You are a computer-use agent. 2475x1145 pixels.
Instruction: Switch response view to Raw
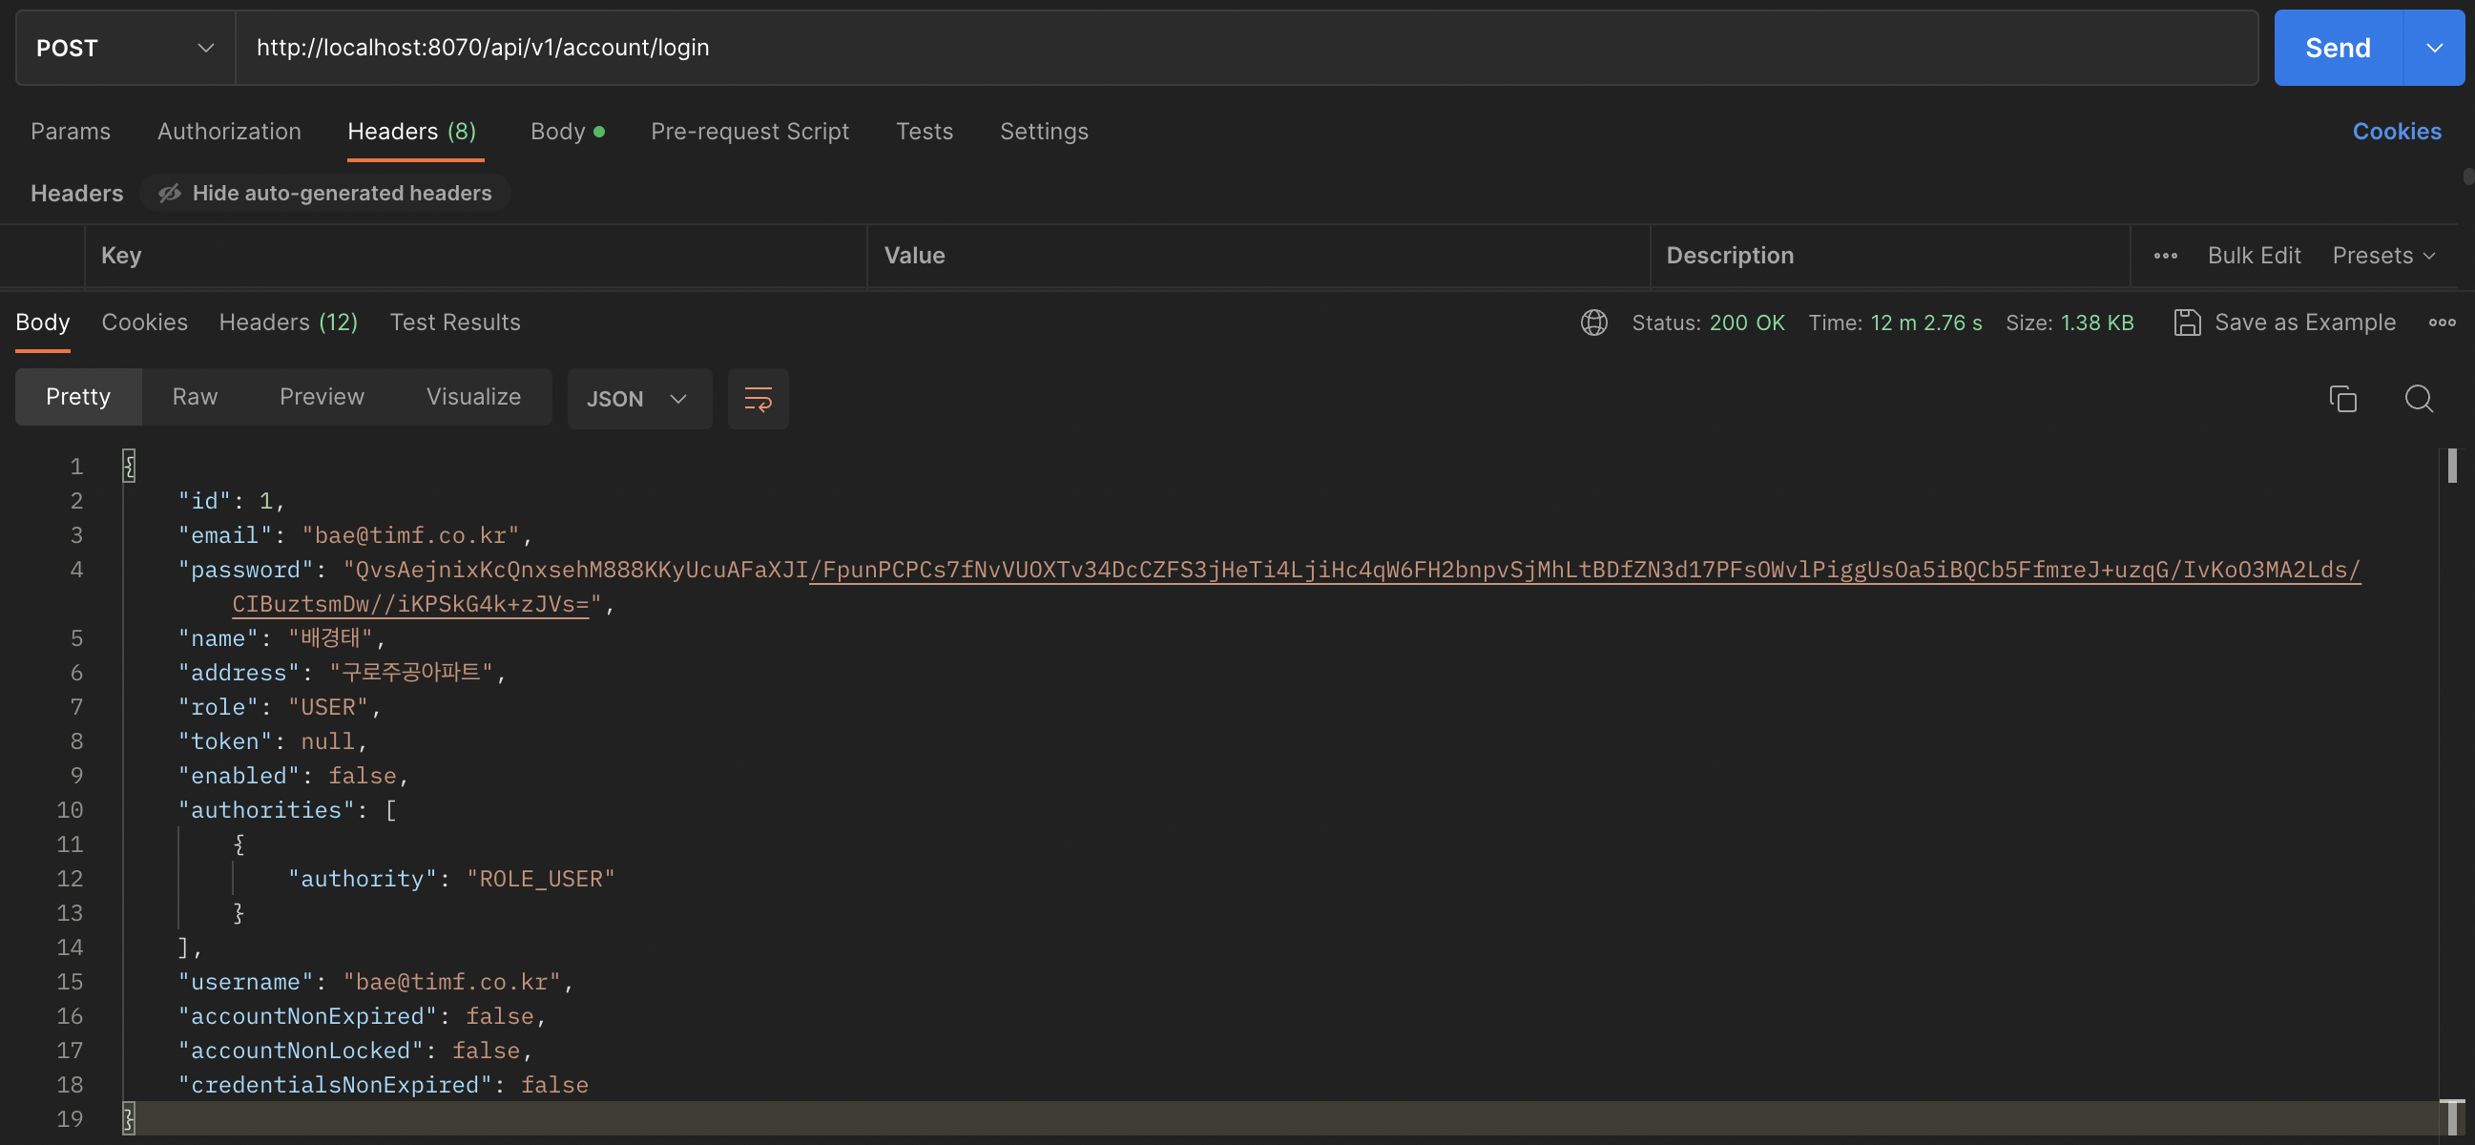(194, 397)
